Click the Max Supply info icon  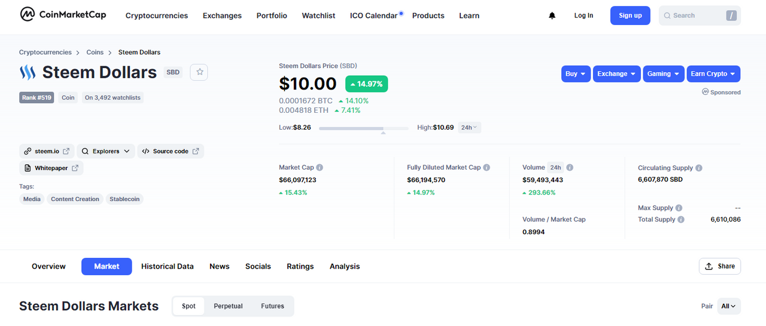click(x=679, y=208)
